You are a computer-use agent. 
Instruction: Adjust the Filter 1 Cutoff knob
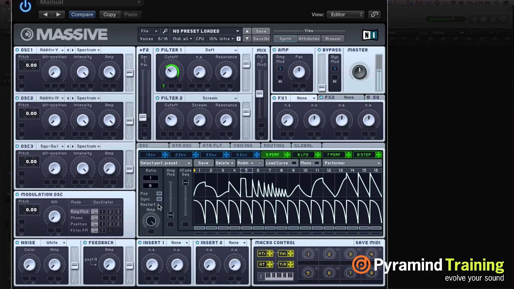(x=171, y=72)
